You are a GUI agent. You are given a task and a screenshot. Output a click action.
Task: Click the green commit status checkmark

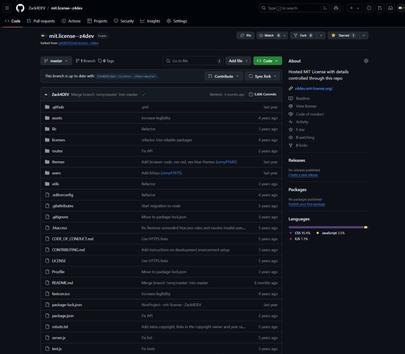tap(144, 94)
